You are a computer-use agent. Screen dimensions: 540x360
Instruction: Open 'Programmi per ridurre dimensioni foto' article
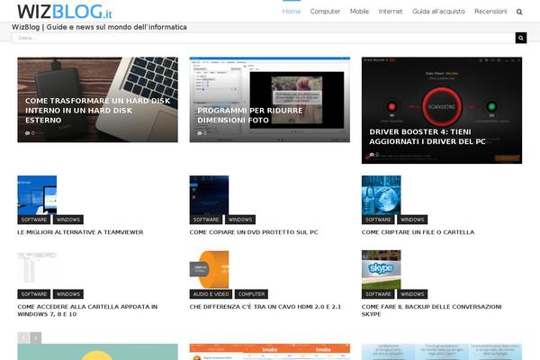click(x=250, y=115)
